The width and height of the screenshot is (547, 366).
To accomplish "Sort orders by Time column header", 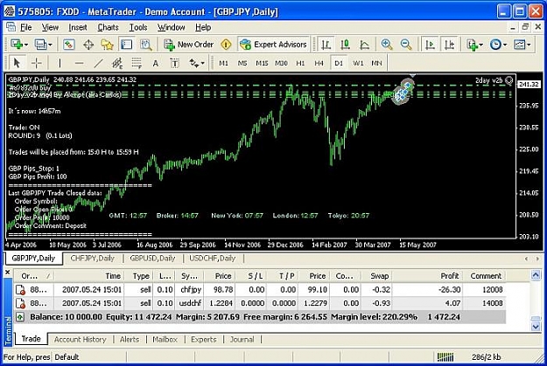I will [x=89, y=276].
